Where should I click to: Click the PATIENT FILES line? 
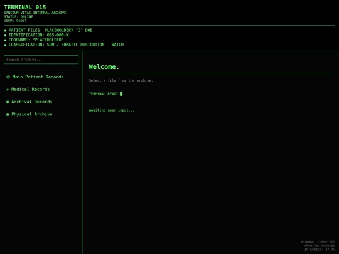click(48, 30)
